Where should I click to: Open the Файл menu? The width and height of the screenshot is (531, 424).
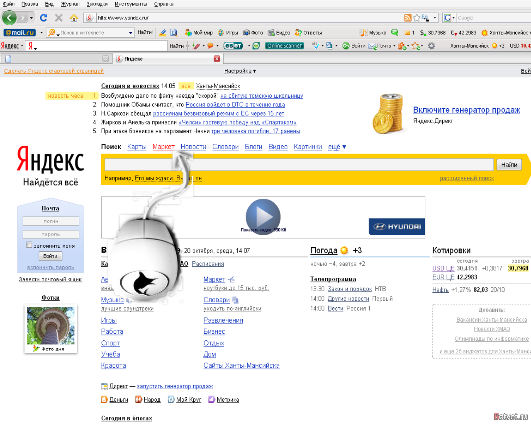[x=8, y=4]
